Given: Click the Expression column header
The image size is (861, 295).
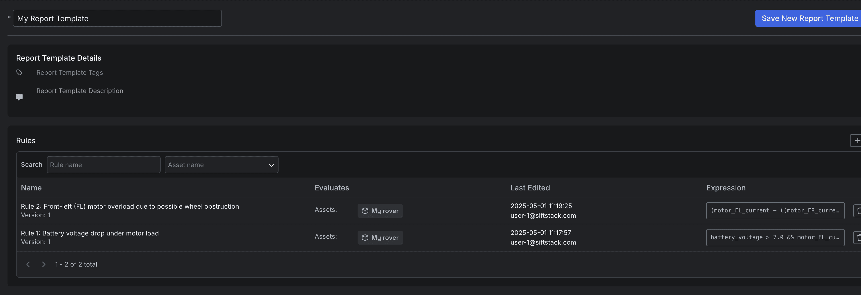Looking at the screenshot, I should (726, 188).
